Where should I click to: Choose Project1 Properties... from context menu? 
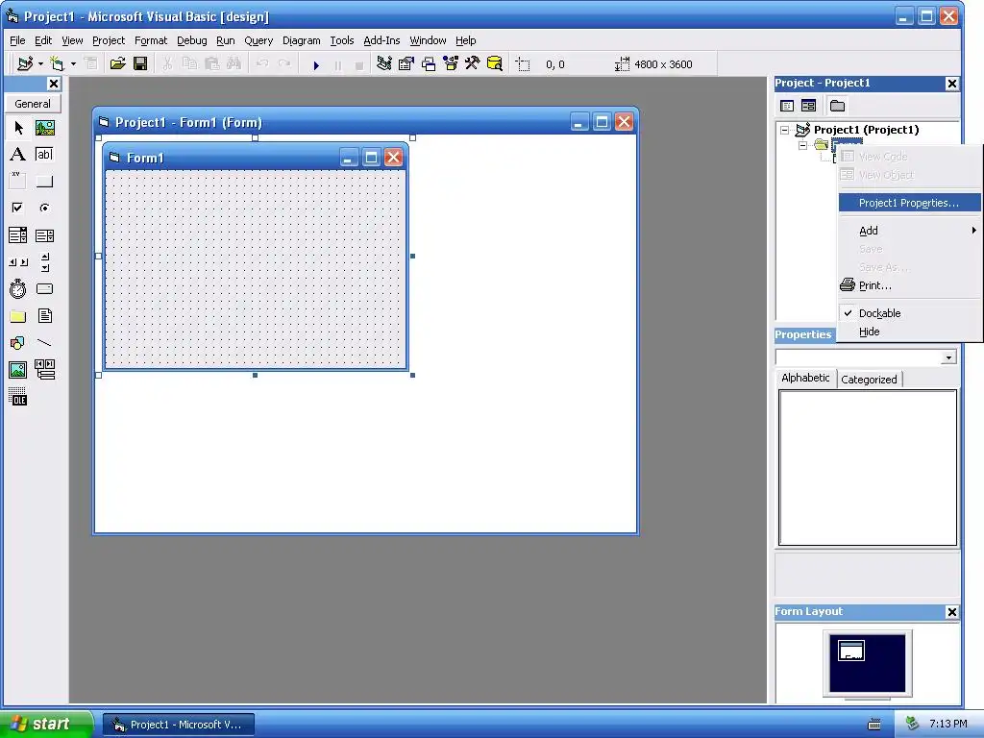click(x=910, y=203)
